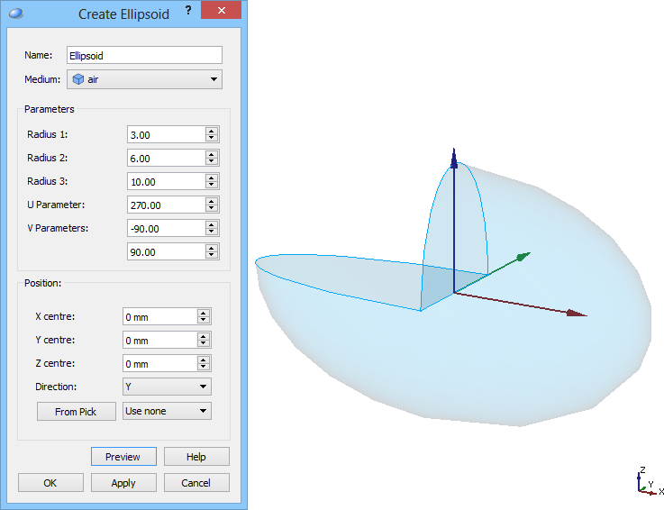Click the Radius 1 value field

click(166, 134)
